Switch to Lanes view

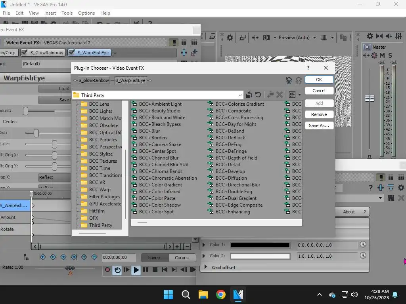pyautogui.click(x=154, y=258)
